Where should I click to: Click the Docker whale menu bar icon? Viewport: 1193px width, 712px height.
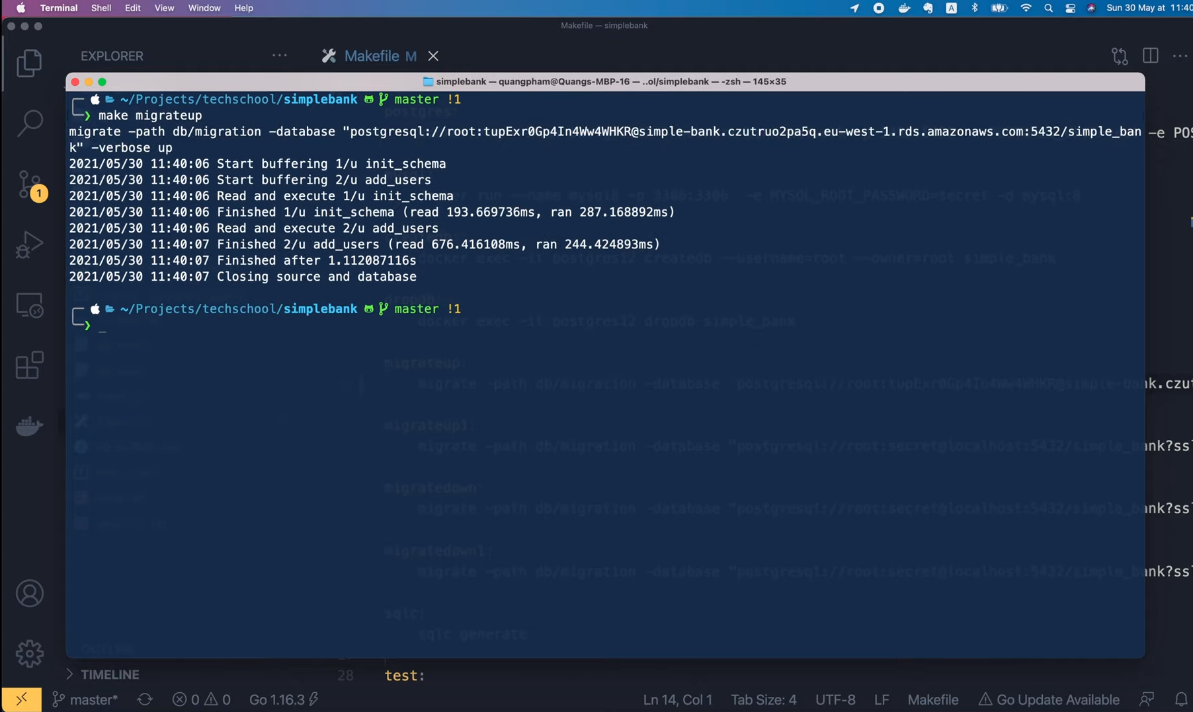[x=903, y=8]
